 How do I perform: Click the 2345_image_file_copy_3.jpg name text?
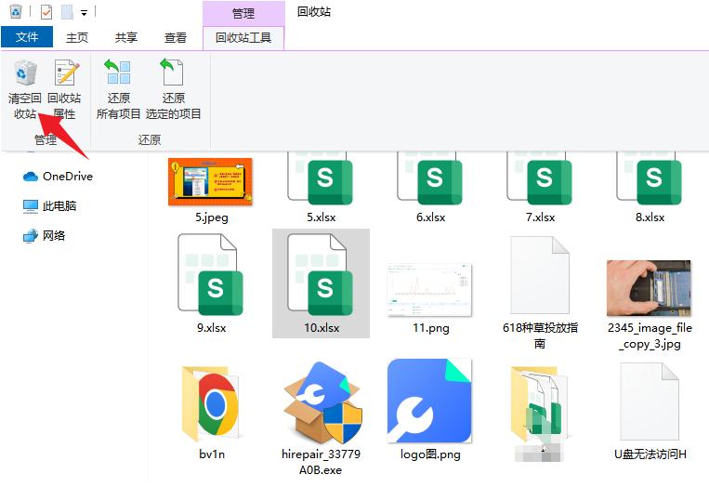pos(650,336)
